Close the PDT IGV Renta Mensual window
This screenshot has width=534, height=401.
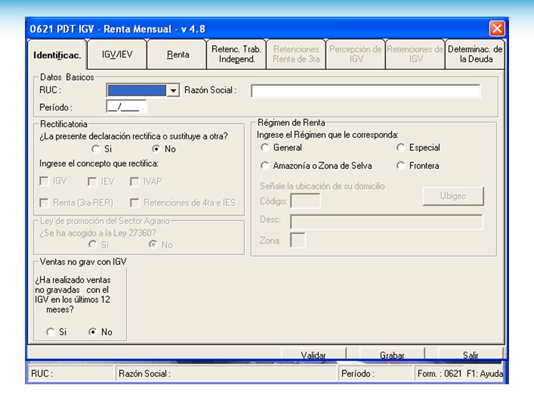(x=497, y=28)
